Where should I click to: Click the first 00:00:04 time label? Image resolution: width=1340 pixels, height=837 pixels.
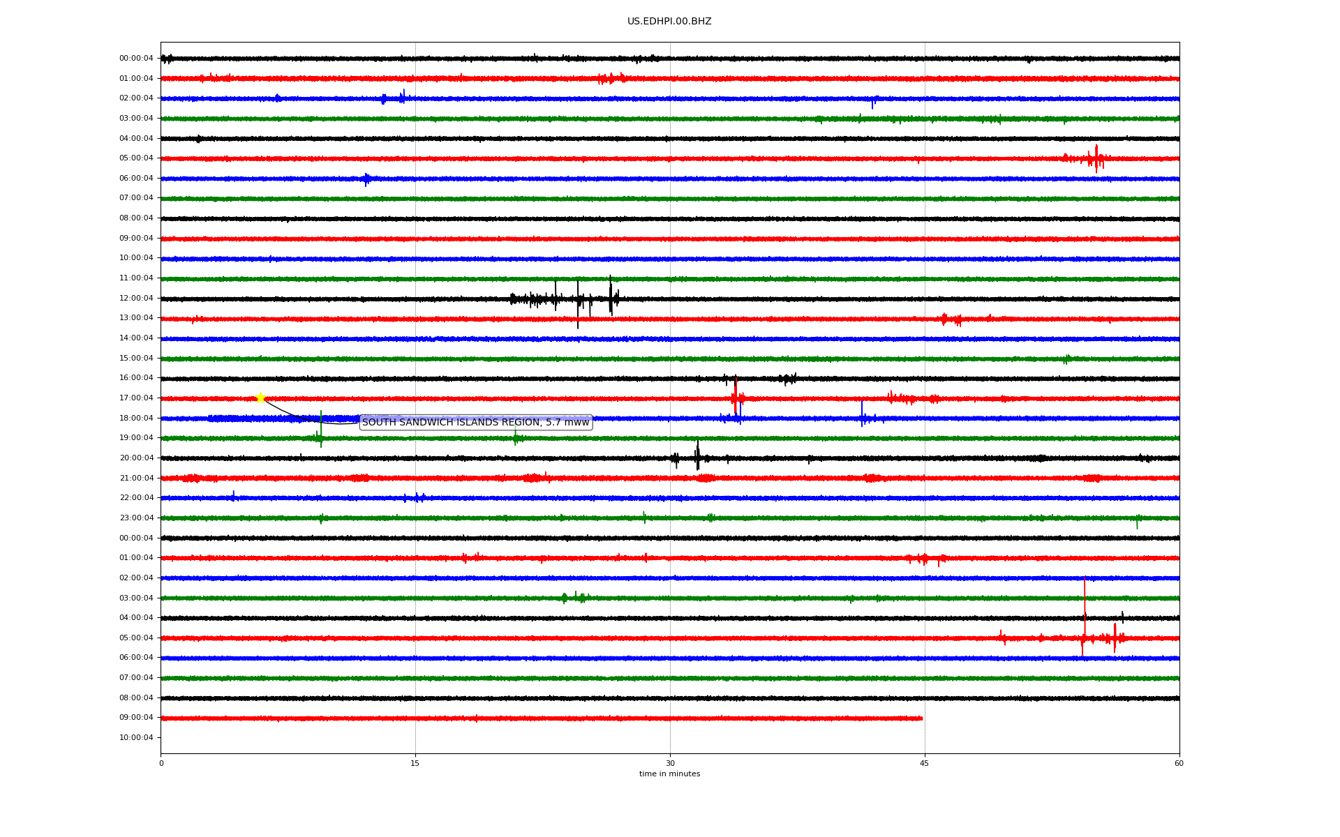[x=136, y=59]
